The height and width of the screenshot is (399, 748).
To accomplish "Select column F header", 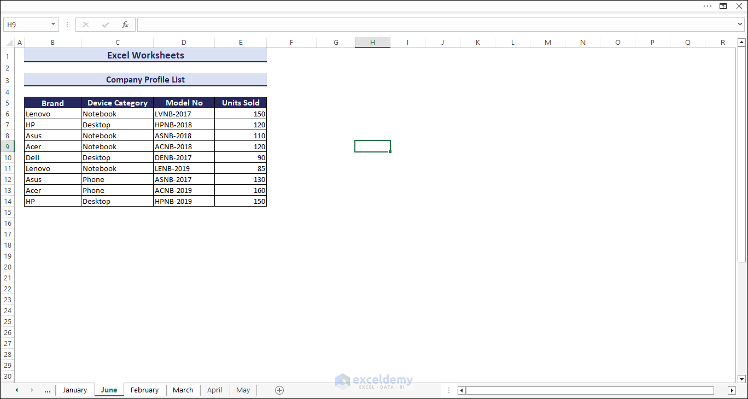I will coord(291,43).
